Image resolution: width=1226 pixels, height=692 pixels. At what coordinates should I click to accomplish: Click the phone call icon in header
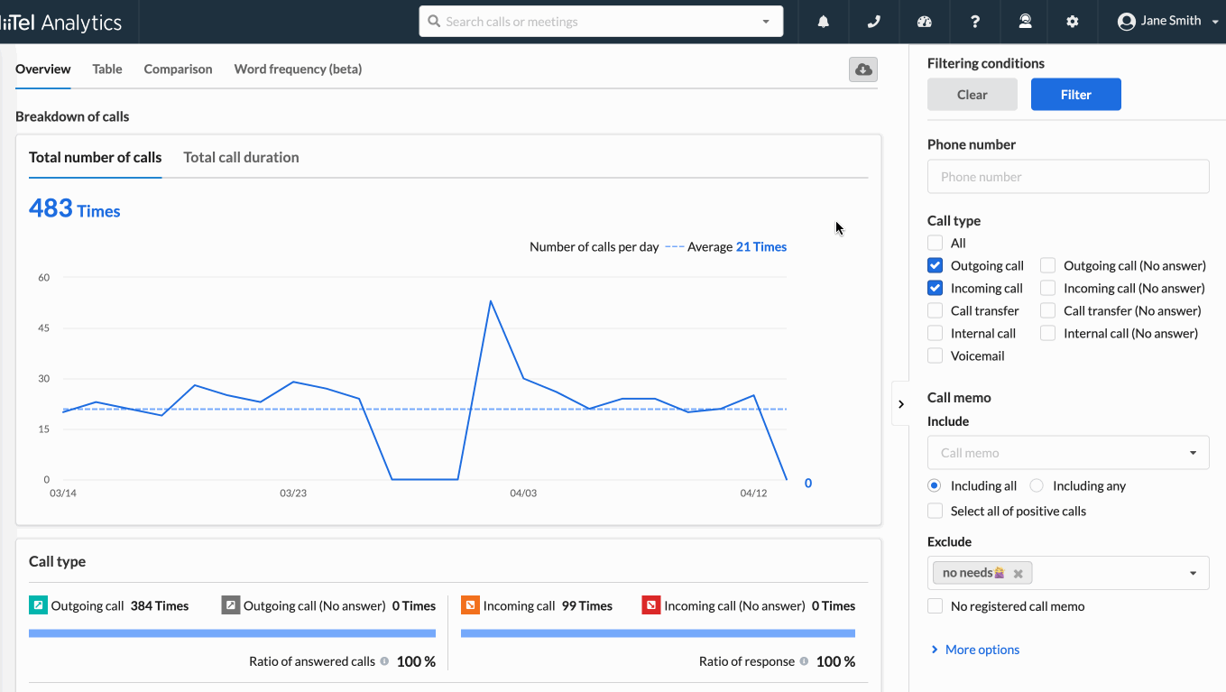tap(873, 22)
